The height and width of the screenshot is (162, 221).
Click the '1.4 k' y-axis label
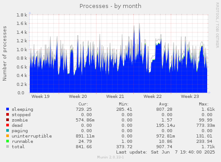pos(22,32)
